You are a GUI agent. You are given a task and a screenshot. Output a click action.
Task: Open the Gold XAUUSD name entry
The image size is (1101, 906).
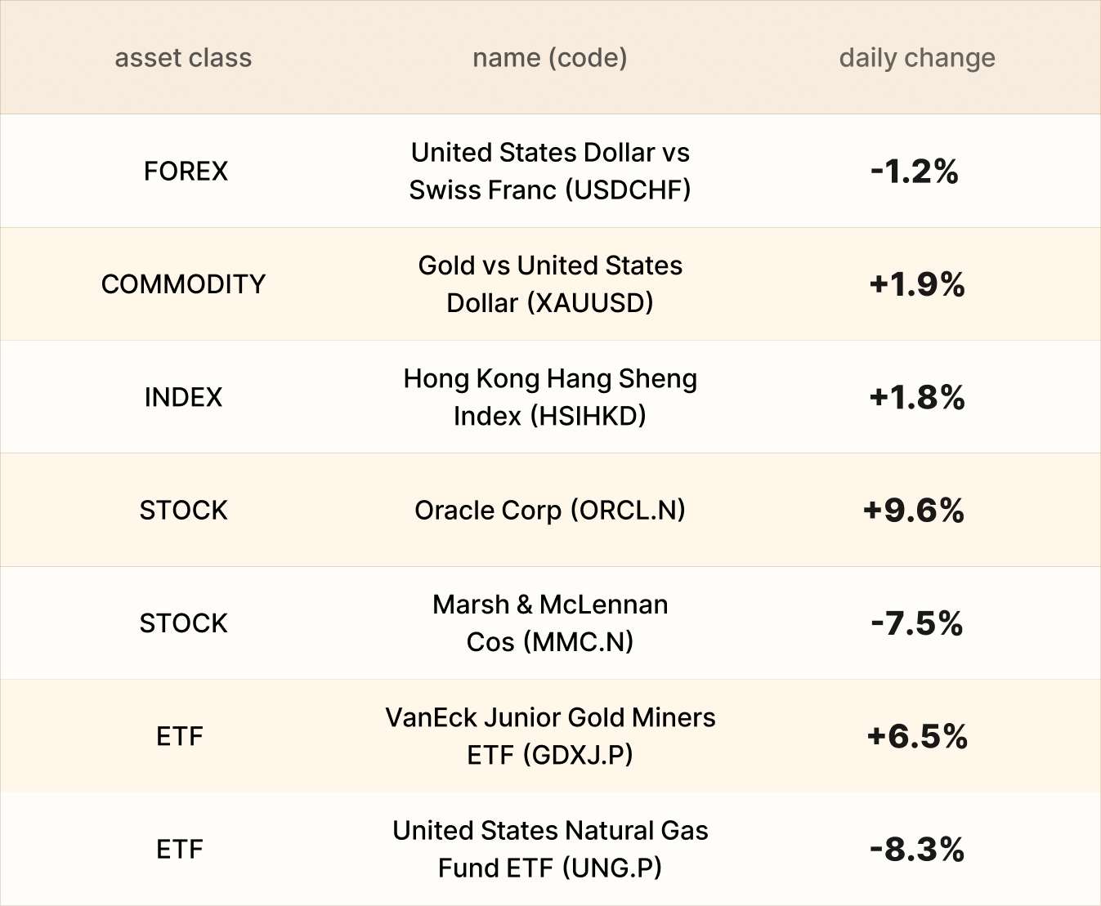tap(550, 284)
